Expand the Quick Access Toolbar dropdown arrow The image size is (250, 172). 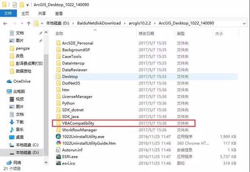27,5
